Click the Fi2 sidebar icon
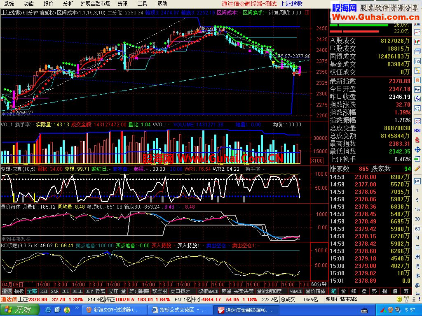This screenshot has width=422, height=316. 417,90
